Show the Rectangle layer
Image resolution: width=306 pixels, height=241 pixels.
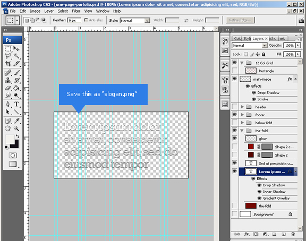pyautogui.click(x=235, y=71)
